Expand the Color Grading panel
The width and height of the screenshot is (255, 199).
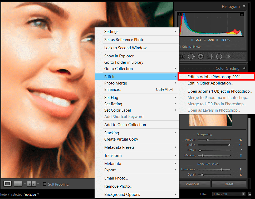click(244, 68)
